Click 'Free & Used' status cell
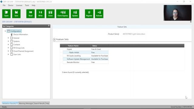This screenshot has height=109, width=194. tap(96, 49)
